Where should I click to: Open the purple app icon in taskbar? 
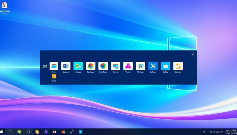46,132
